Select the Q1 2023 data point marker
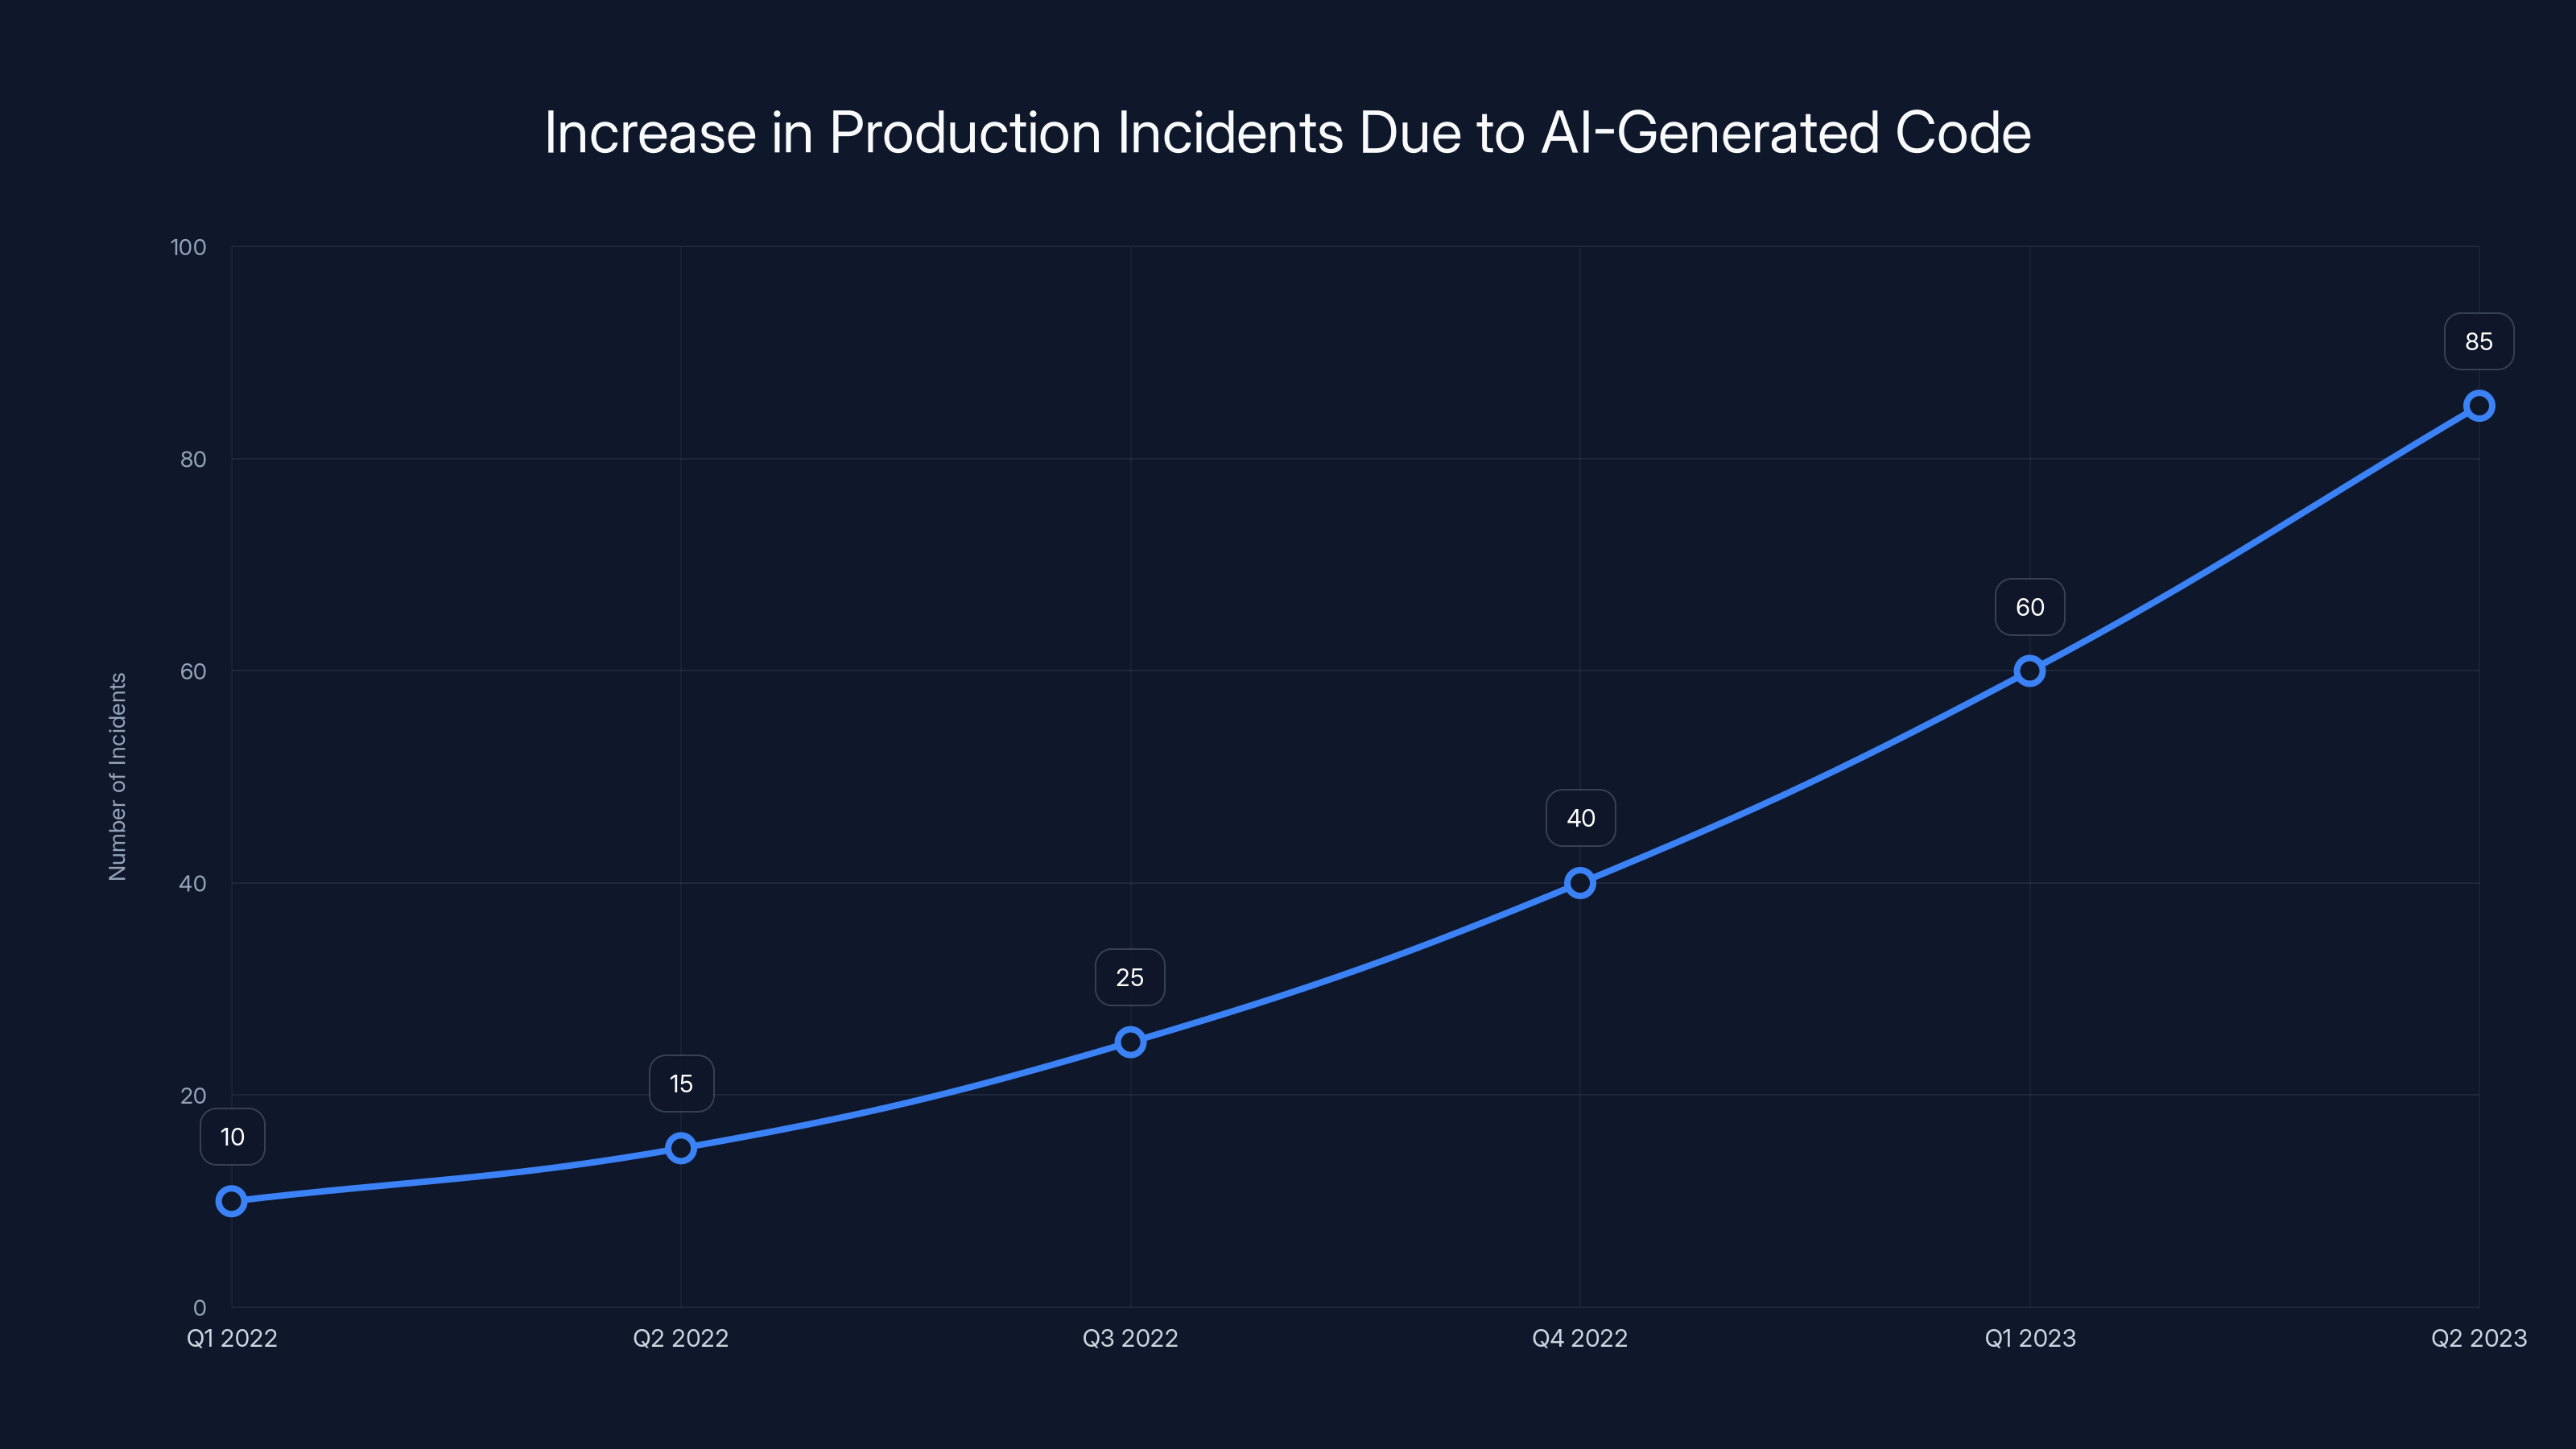The height and width of the screenshot is (1449, 2576). coord(2029,671)
